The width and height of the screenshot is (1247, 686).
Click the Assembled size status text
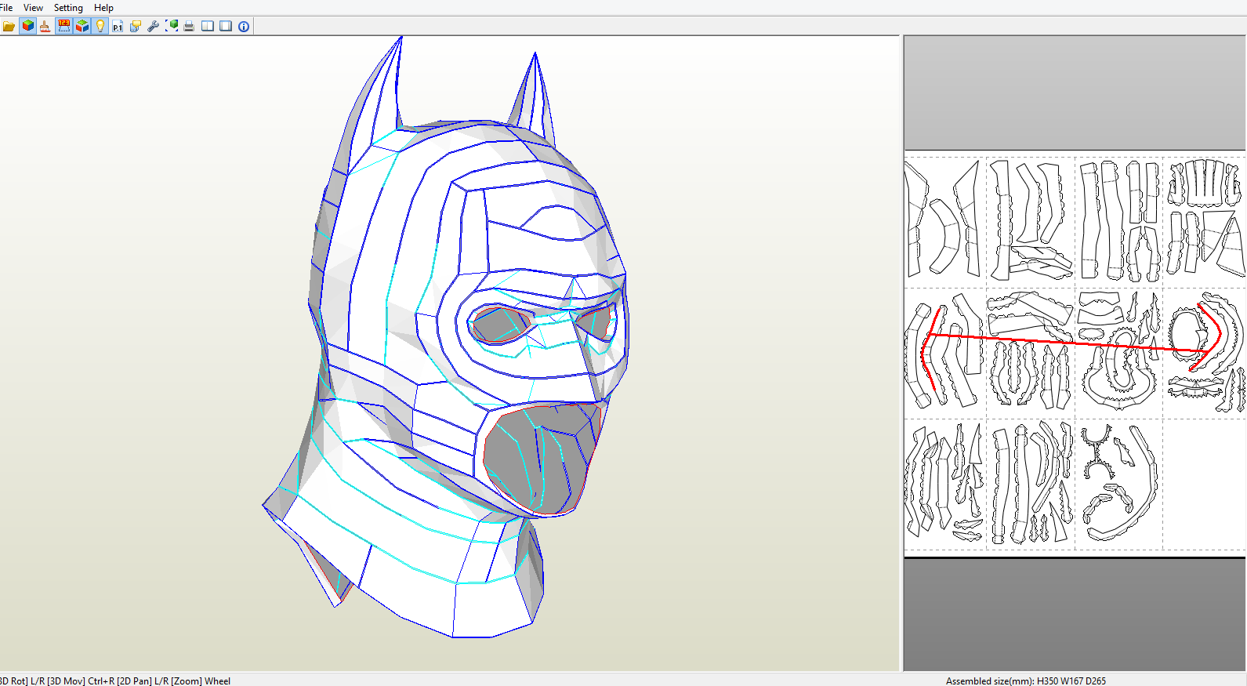[1025, 681]
